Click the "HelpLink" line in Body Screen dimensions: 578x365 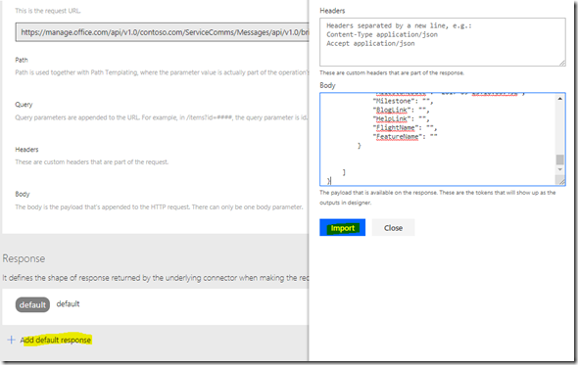pyautogui.click(x=401, y=118)
